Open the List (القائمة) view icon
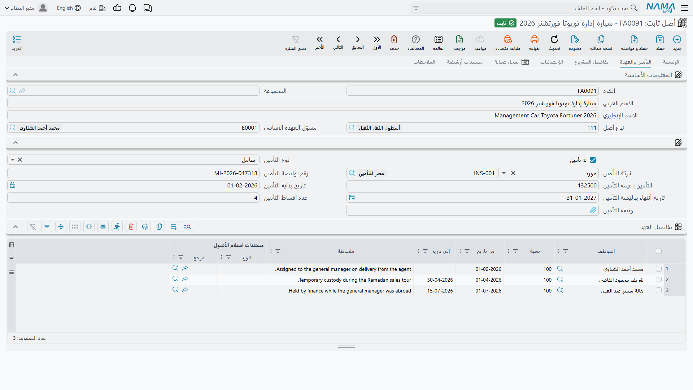Viewport: 693px width, 390px height. click(439, 39)
